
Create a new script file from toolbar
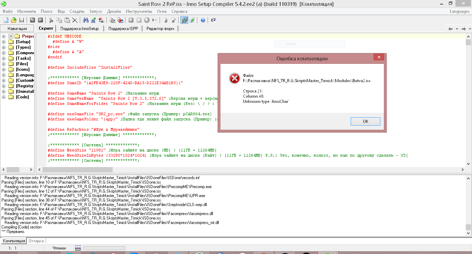[x=6, y=20]
